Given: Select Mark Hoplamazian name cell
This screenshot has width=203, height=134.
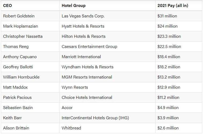Looking at the screenshot, I should [x=30, y=26].
